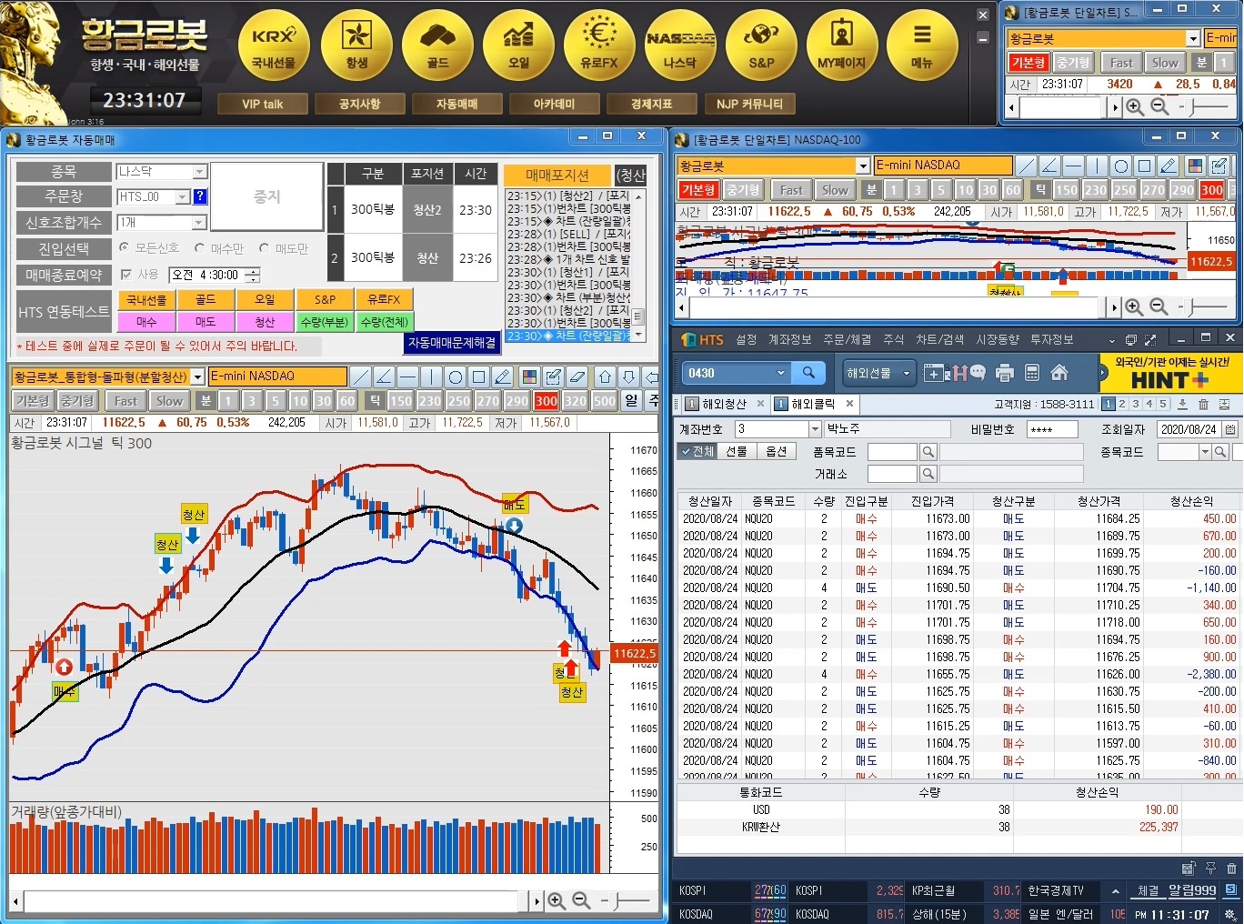Click the 공지사항 button
This screenshot has height=924, width=1244.
[x=359, y=104]
